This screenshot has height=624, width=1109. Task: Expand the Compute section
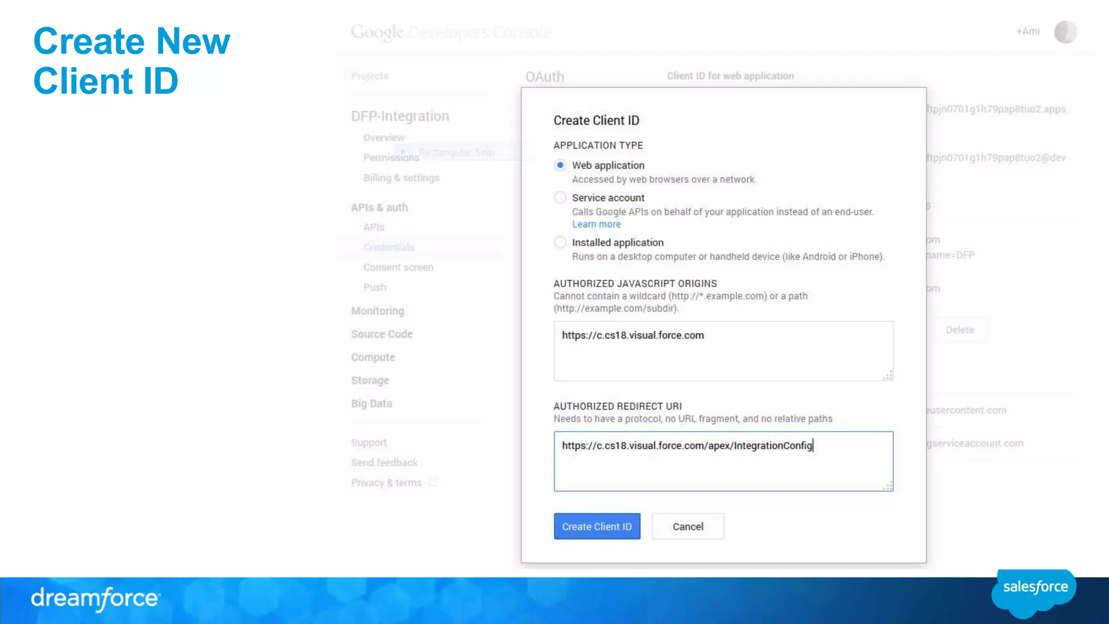pyautogui.click(x=373, y=357)
